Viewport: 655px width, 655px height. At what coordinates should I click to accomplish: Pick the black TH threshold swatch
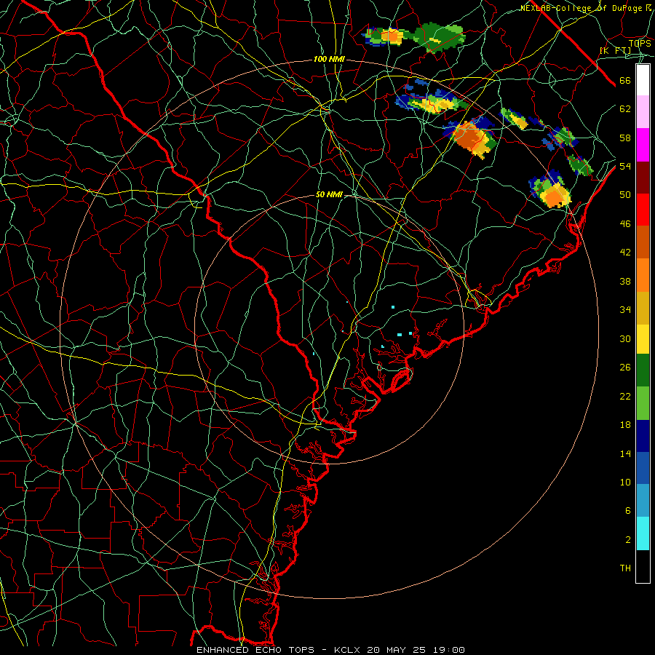[x=643, y=566]
